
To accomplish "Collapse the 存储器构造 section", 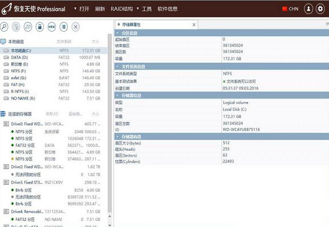I will click(117, 136).
